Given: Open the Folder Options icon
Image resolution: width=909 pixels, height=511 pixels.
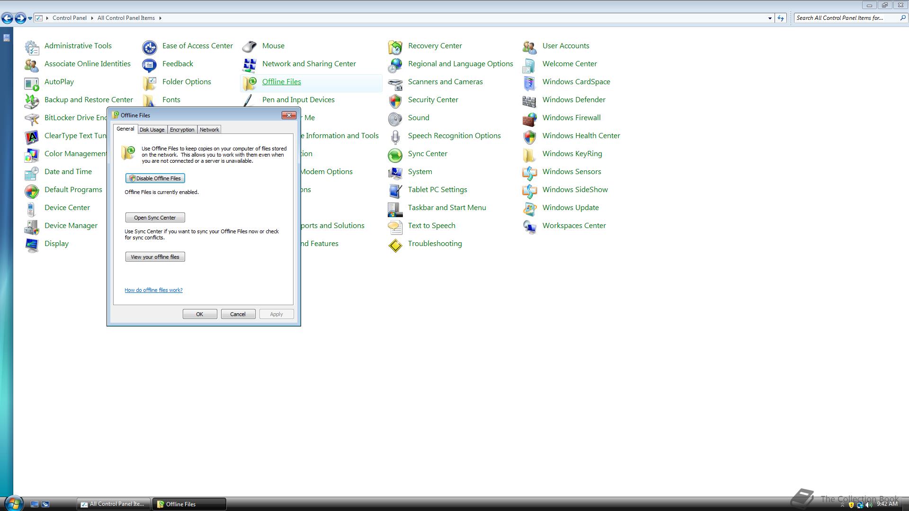Looking at the screenshot, I should [x=150, y=83].
